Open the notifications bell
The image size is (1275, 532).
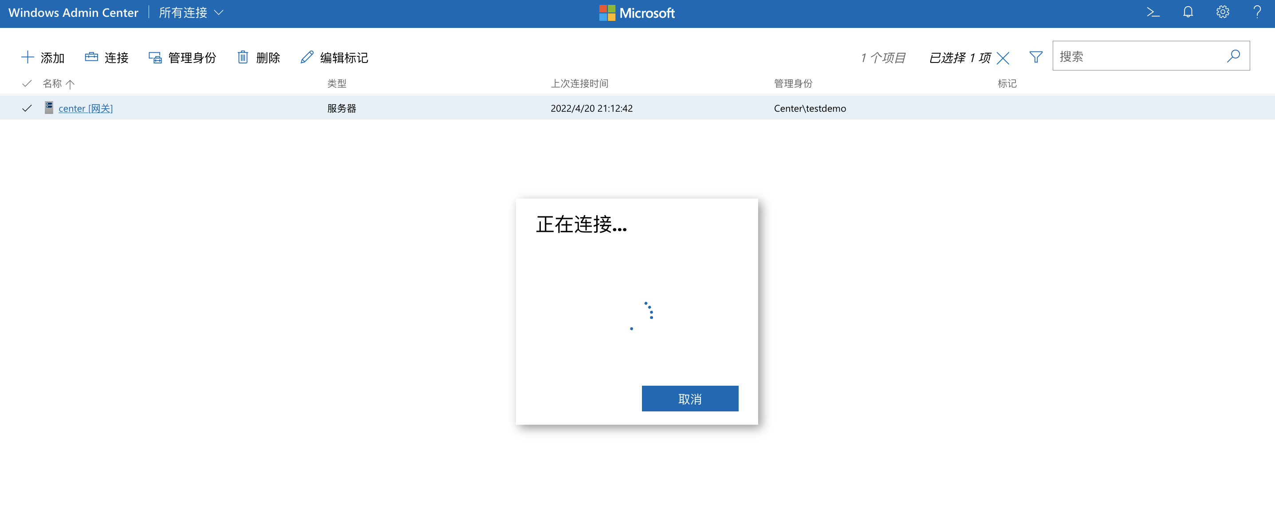1188,12
